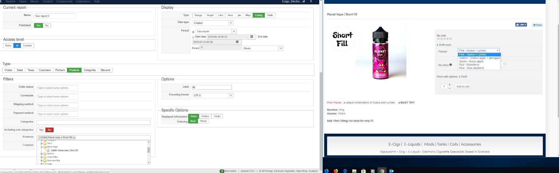Open the Hours period unit dropdown
This screenshot has width=559, height=173.
[x=263, y=48]
